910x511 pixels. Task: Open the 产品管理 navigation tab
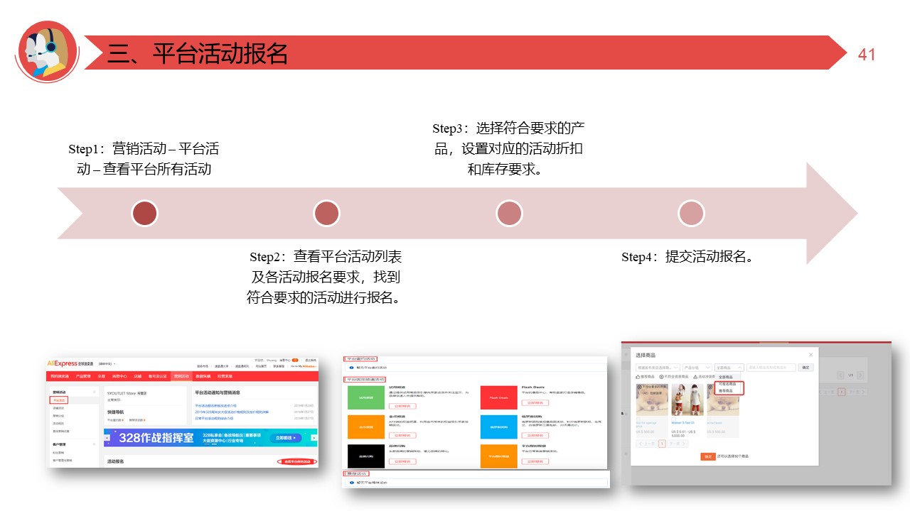click(x=83, y=376)
